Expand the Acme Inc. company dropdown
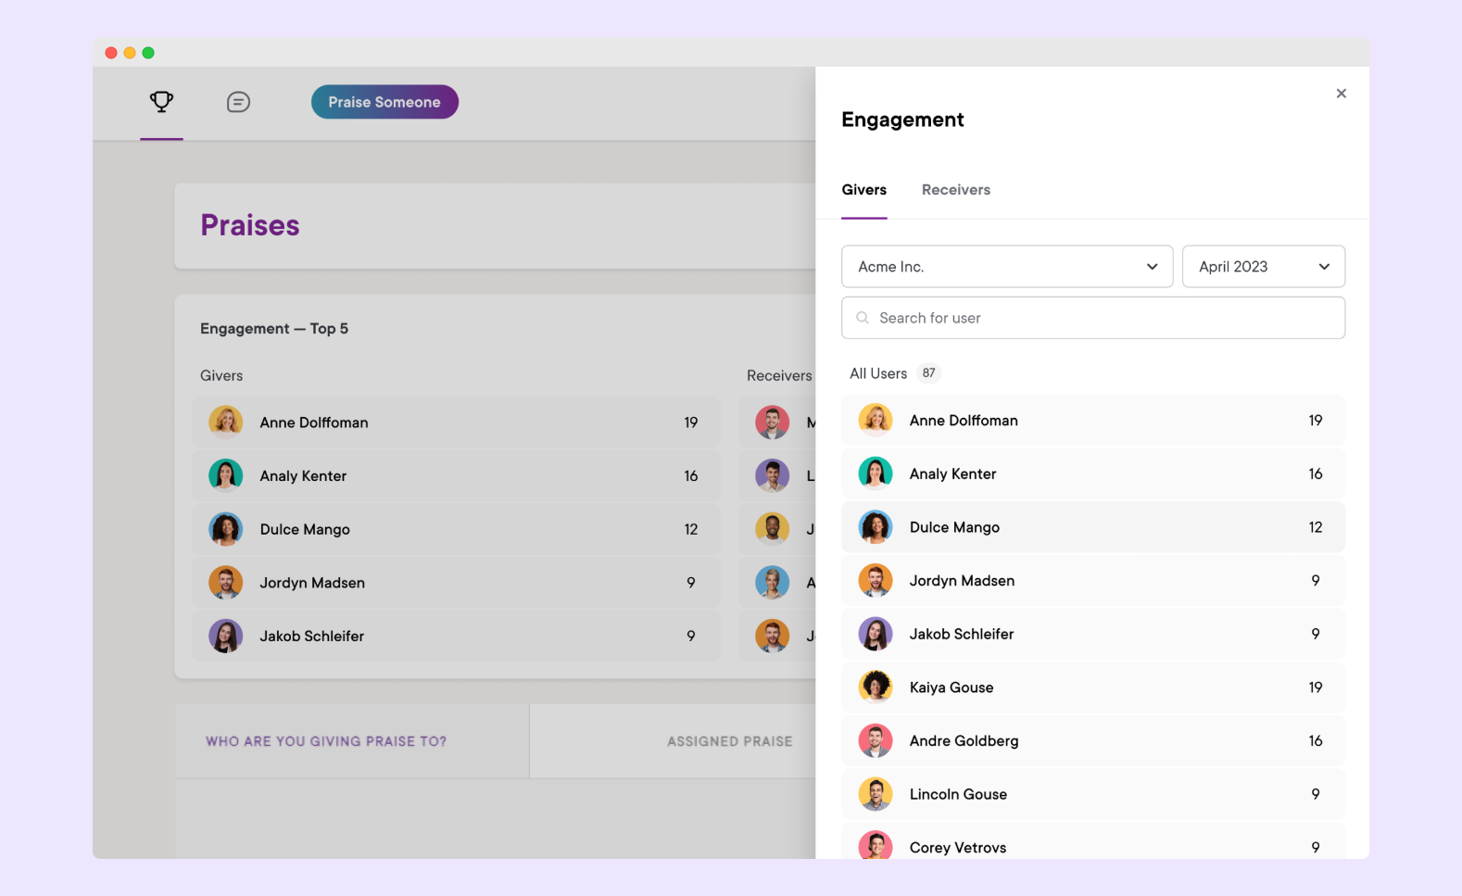The height and width of the screenshot is (896, 1462). click(1006, 267)
